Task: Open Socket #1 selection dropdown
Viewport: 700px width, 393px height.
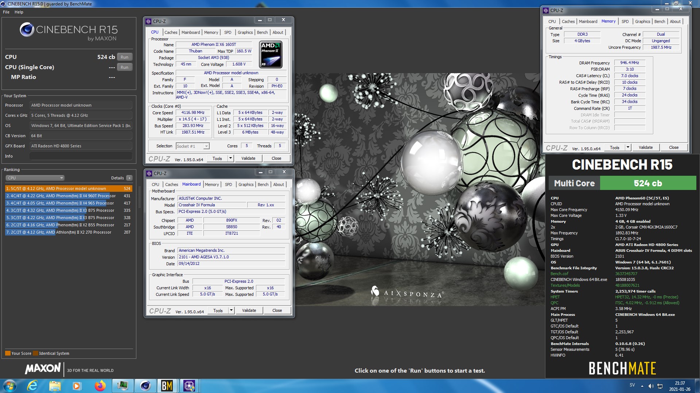Action: coord(192,146)
